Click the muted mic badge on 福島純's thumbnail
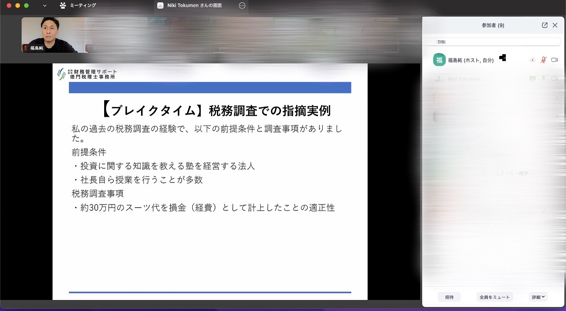This screenshot has height=311, width=566. pos(26,48)
